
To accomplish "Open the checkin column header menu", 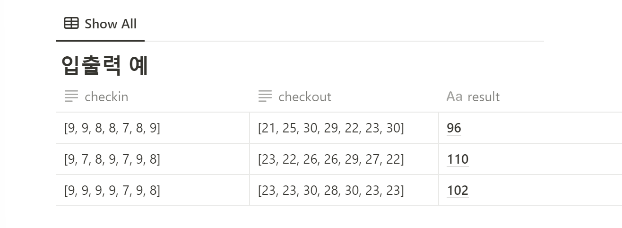I will pyautogui.click(x=153, y=96).
